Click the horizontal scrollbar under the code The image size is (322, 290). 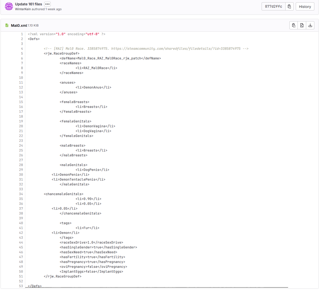(x=157, y=287)
